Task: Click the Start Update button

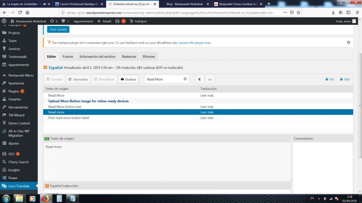Action: [58, 29]
